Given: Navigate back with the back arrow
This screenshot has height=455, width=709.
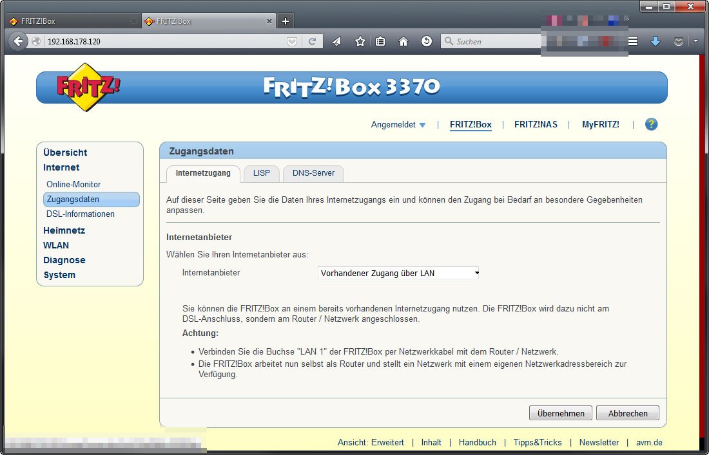Looking at the screenshot, I should pos(17,41).
